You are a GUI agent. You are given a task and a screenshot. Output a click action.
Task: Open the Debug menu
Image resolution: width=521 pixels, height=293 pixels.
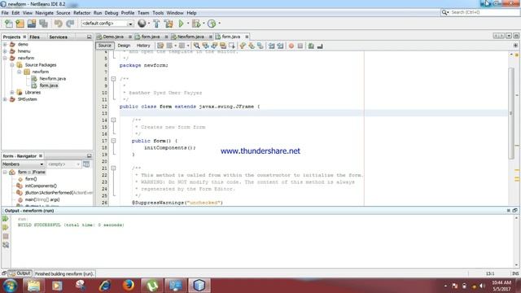click(112, 13)
